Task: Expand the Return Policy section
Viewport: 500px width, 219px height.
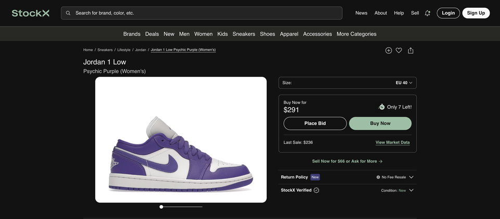Action: pyautogui.click(x=347, y=177)
